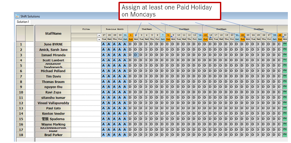This screenshot has height=143, width=291.
Task: Click the blue day 7 date header
Action: tap(163, 35)
